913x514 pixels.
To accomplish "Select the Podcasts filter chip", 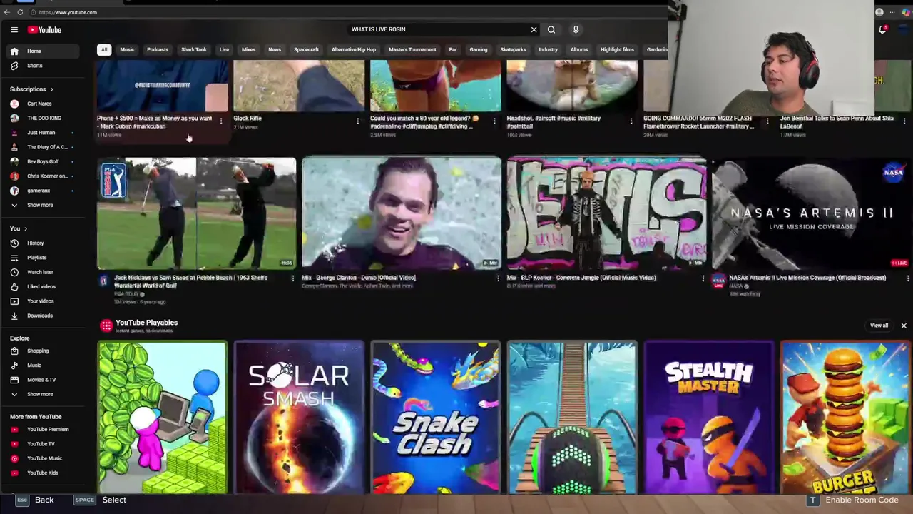I will click(x=158, y=50).
